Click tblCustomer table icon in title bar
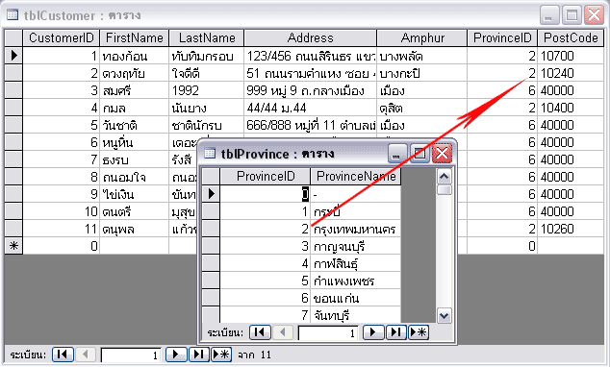 pos(13,14)
